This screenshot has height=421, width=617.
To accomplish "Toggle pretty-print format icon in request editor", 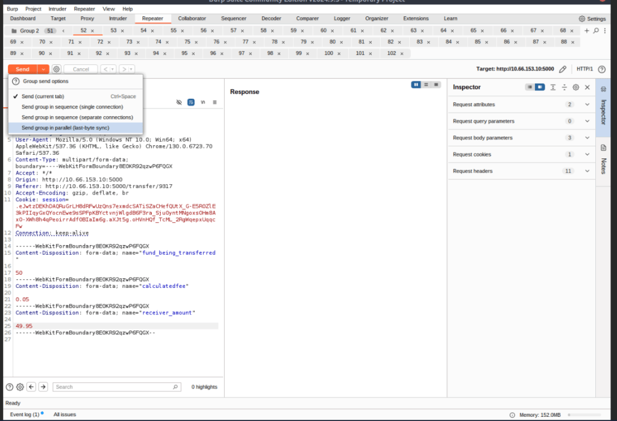I will coord(191,102).
